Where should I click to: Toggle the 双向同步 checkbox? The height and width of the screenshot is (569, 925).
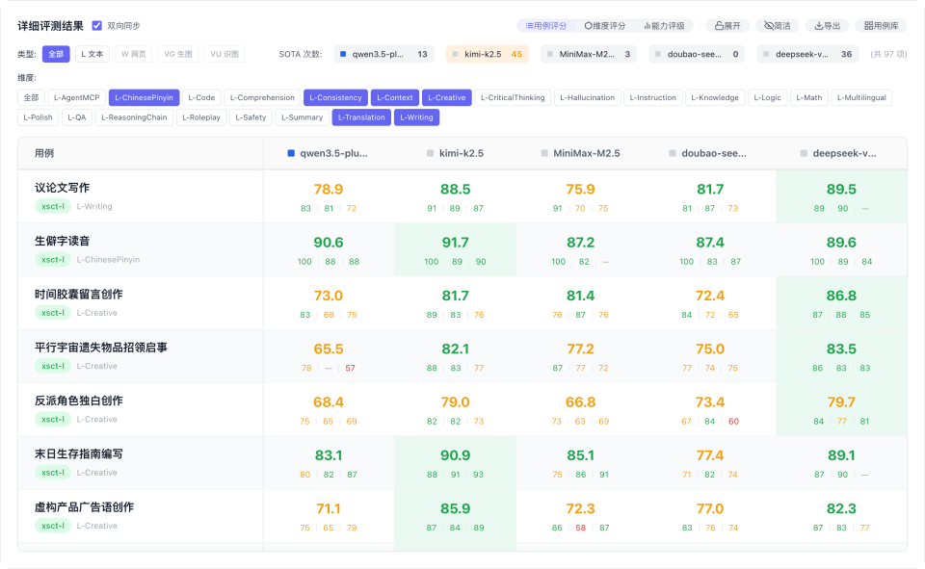click(x=97, y=26)
